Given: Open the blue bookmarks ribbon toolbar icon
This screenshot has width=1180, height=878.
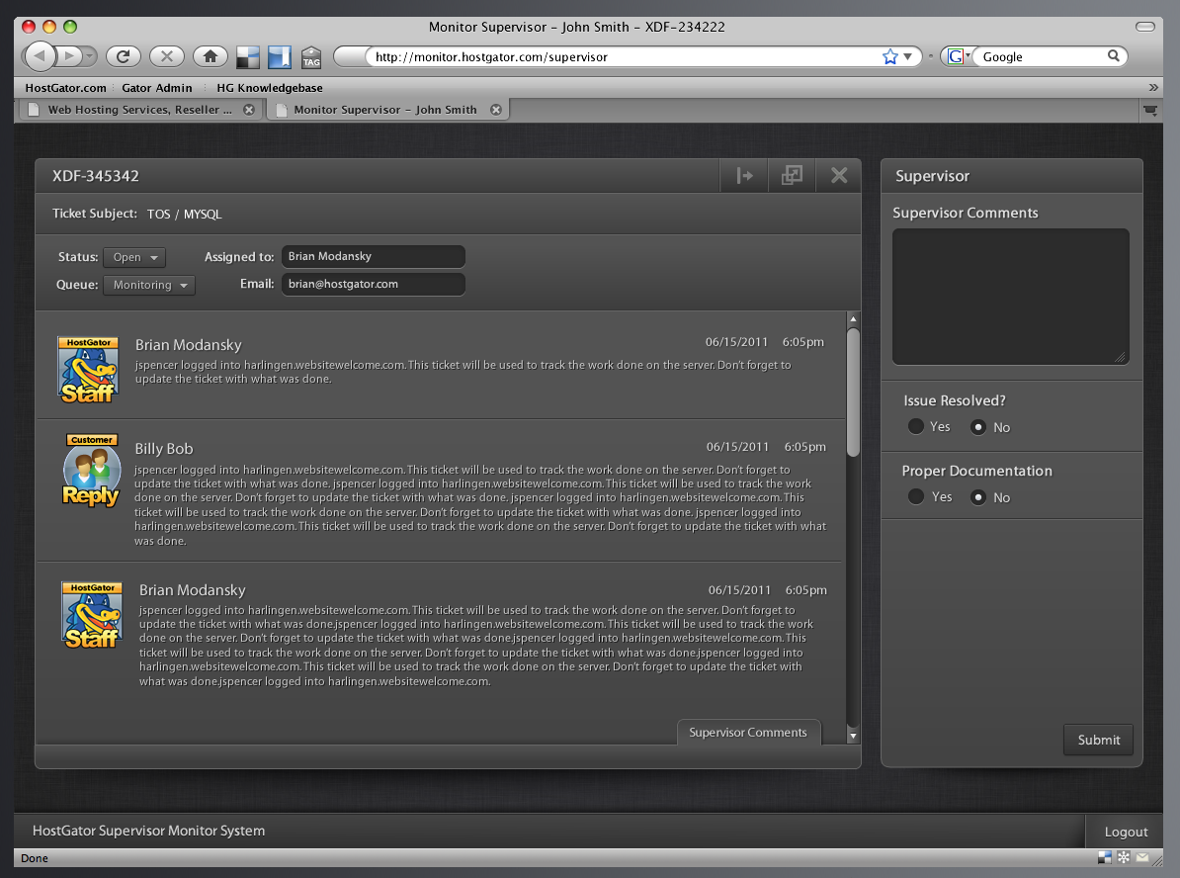Looking at the screenshot, I should pyautogui.click(x=280, y=57).
